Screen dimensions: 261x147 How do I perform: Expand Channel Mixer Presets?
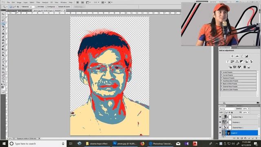click(x=221, y=87)
